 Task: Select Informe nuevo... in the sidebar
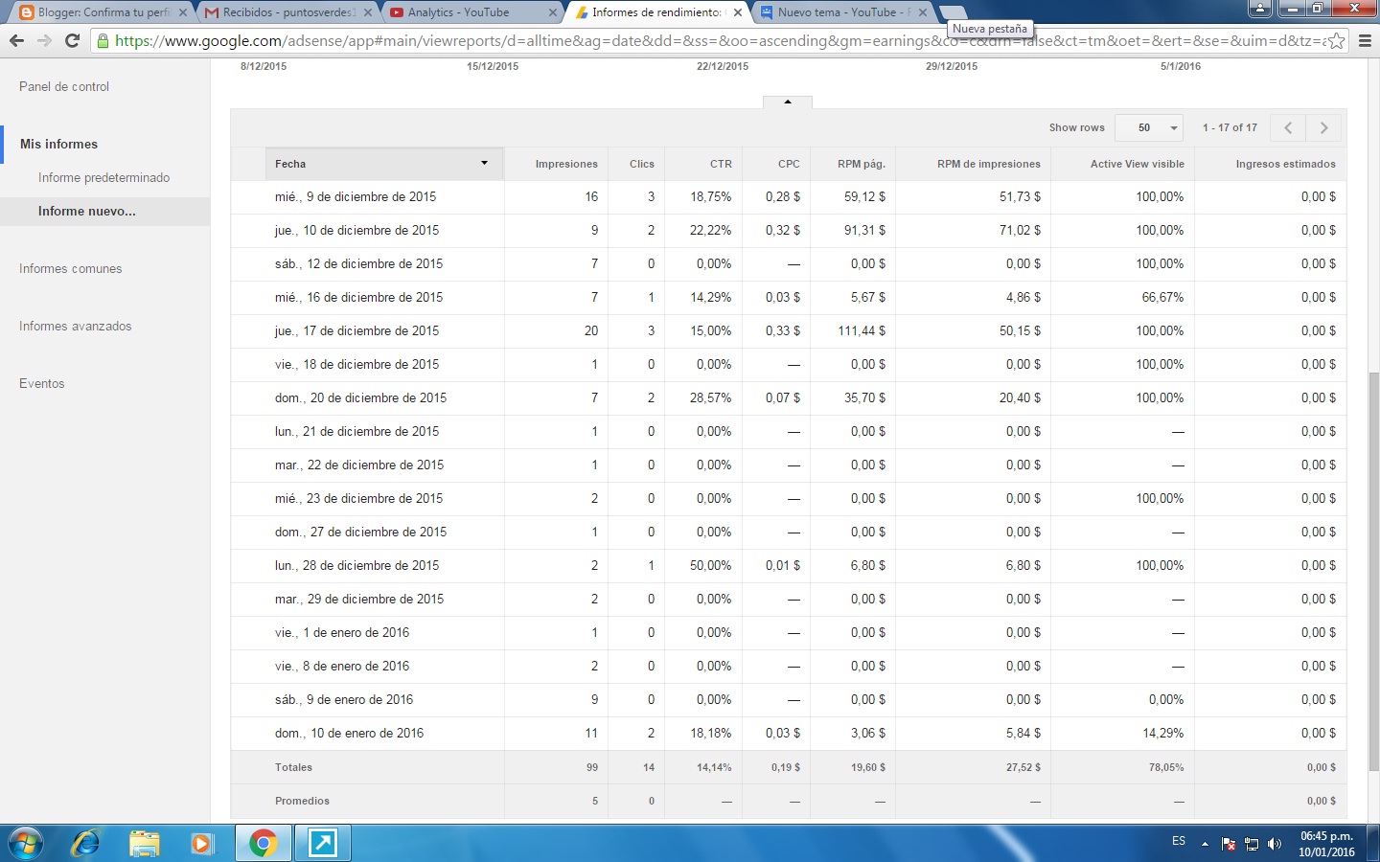pyautogui.click(x=104, y=211)
